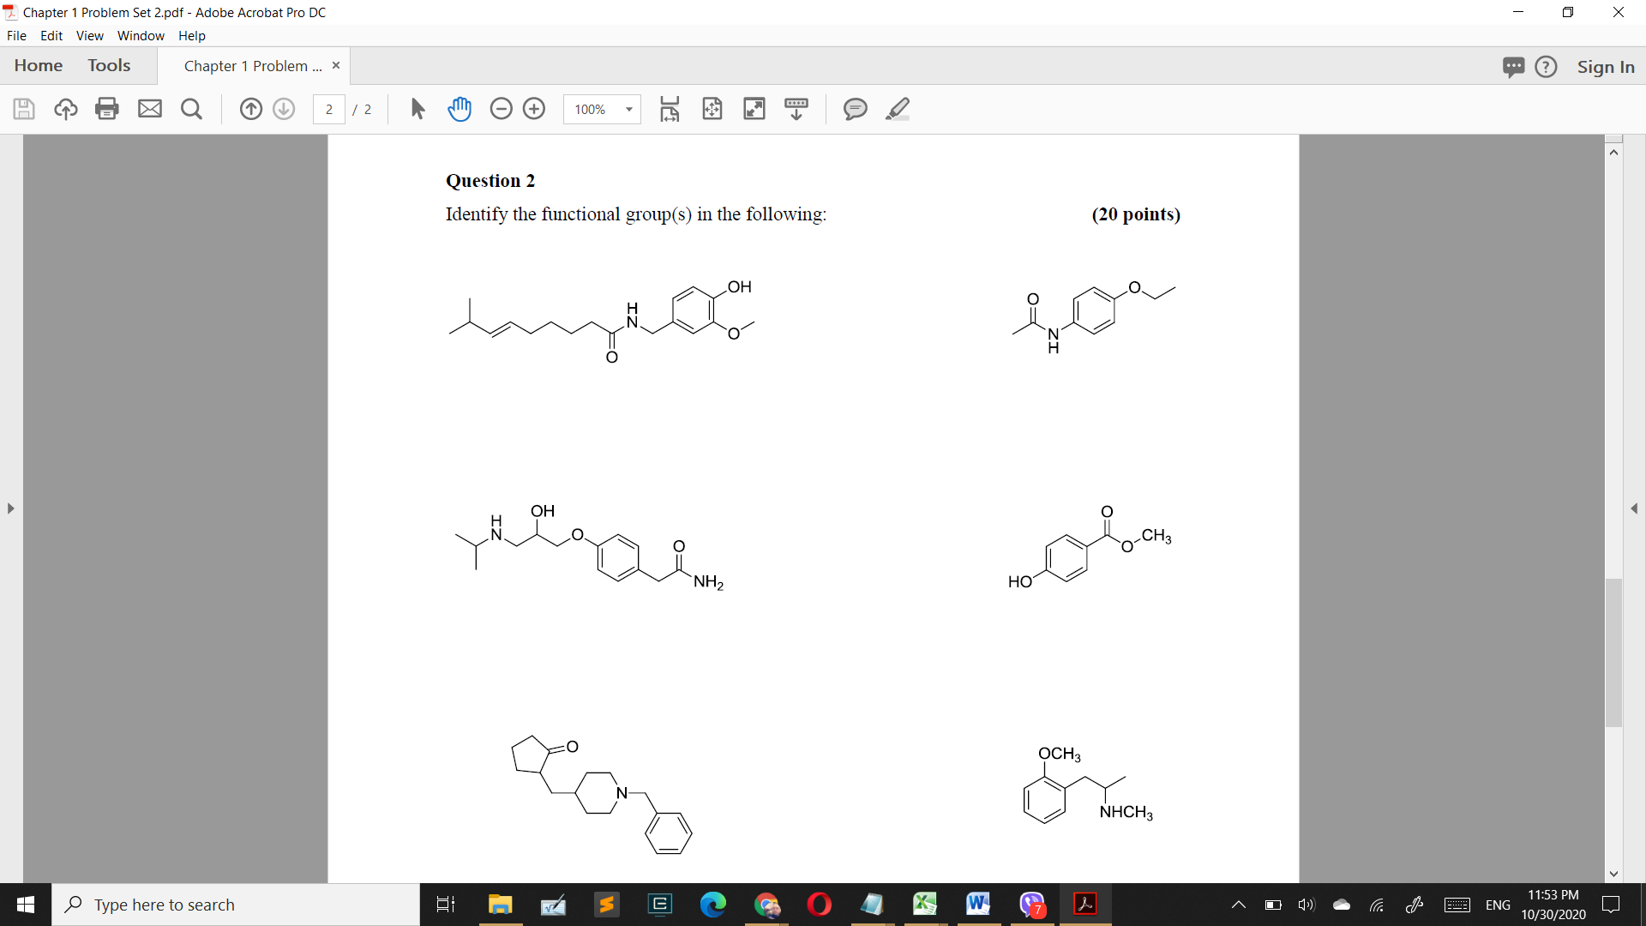The width and height of the screenshot is (1646, 926).
Task: Click the Sign In button
Action: coord(1606,66)
